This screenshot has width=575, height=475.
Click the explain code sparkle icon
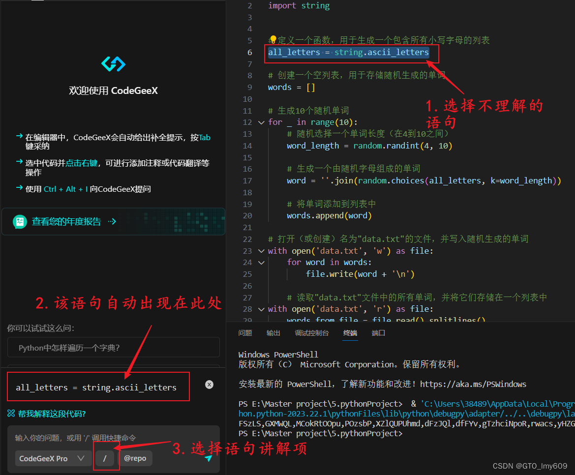(x=11, y=414)
